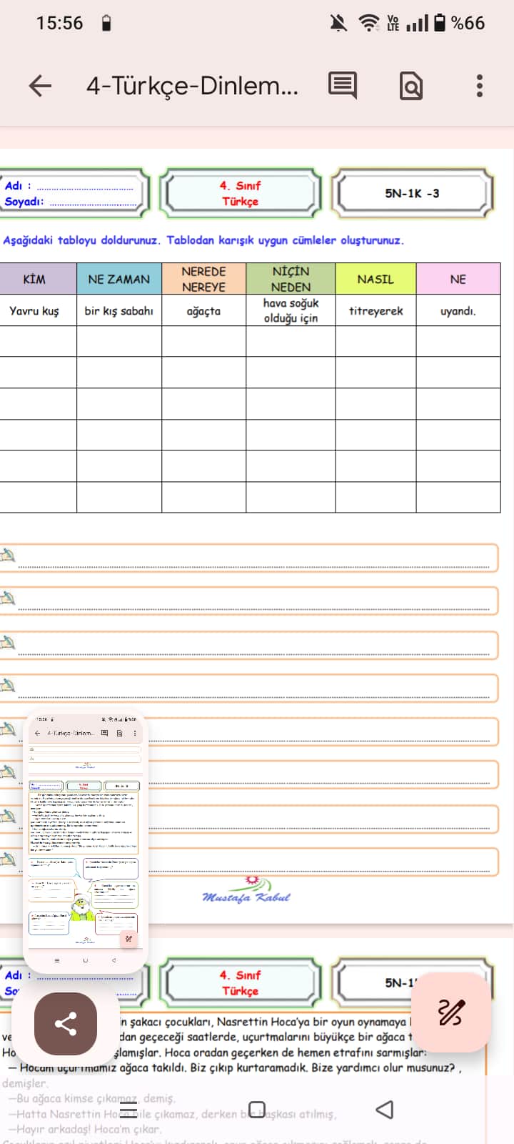Click the Adı name dotted field
Viewport: 514px width, 1144px height.
tap(84, 186)
